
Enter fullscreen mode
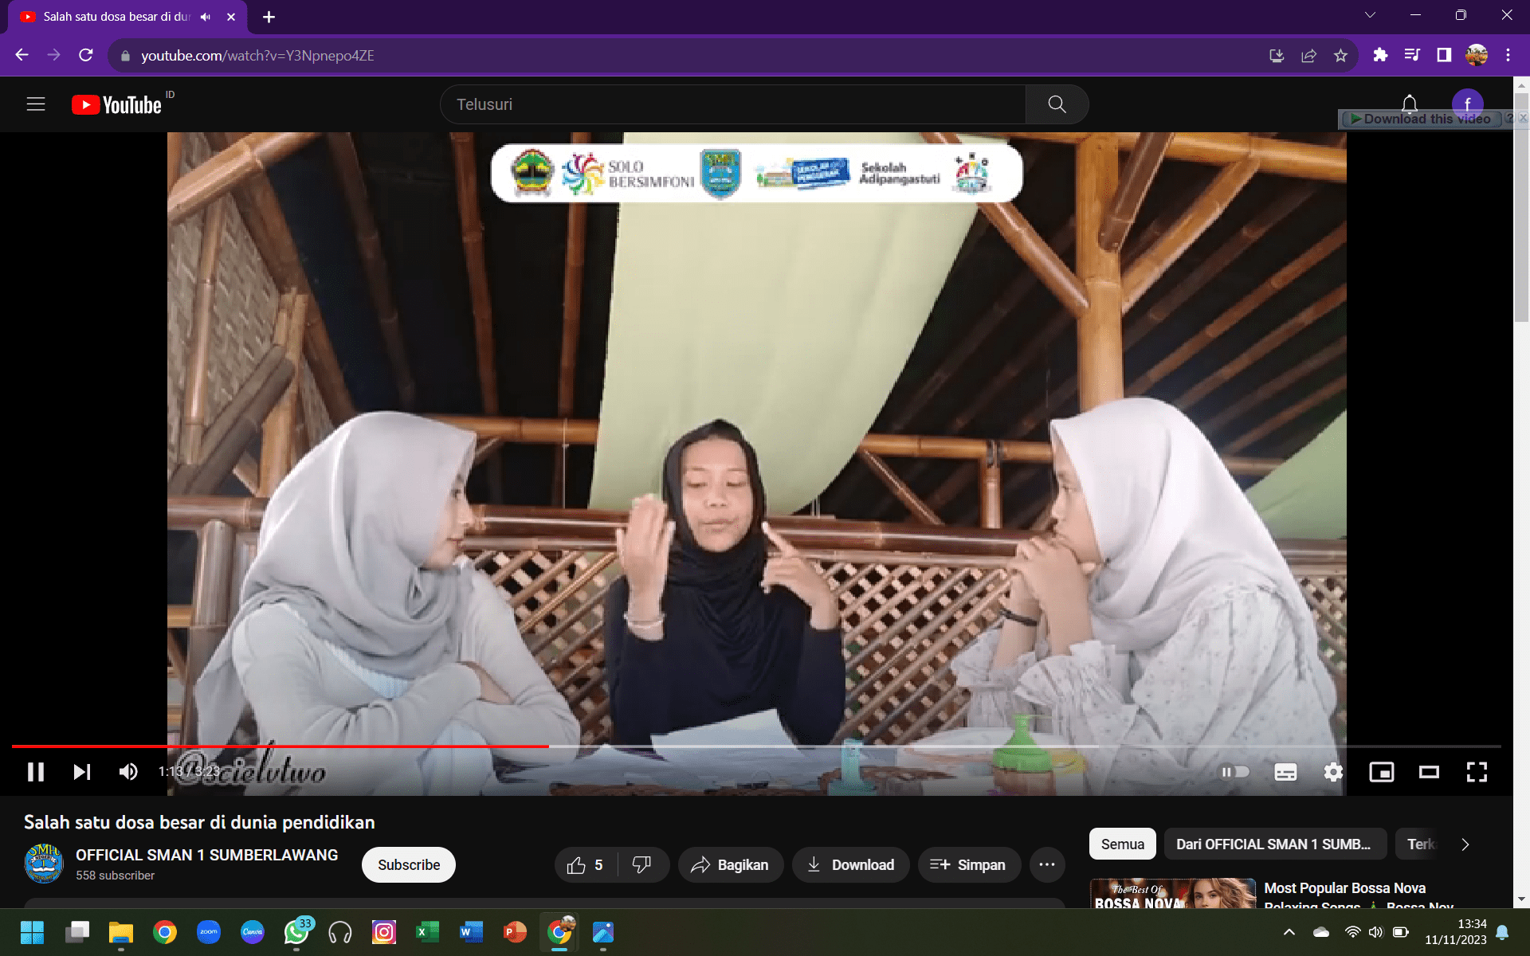(x=1477, y=771)
